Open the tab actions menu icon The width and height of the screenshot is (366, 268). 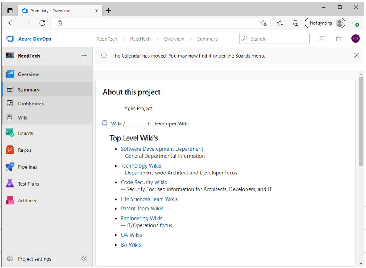10,10
